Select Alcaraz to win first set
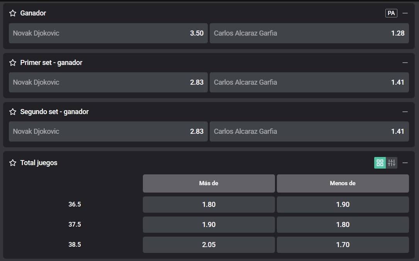The height and width of the screenshot is (261, 419). (309, 82)
